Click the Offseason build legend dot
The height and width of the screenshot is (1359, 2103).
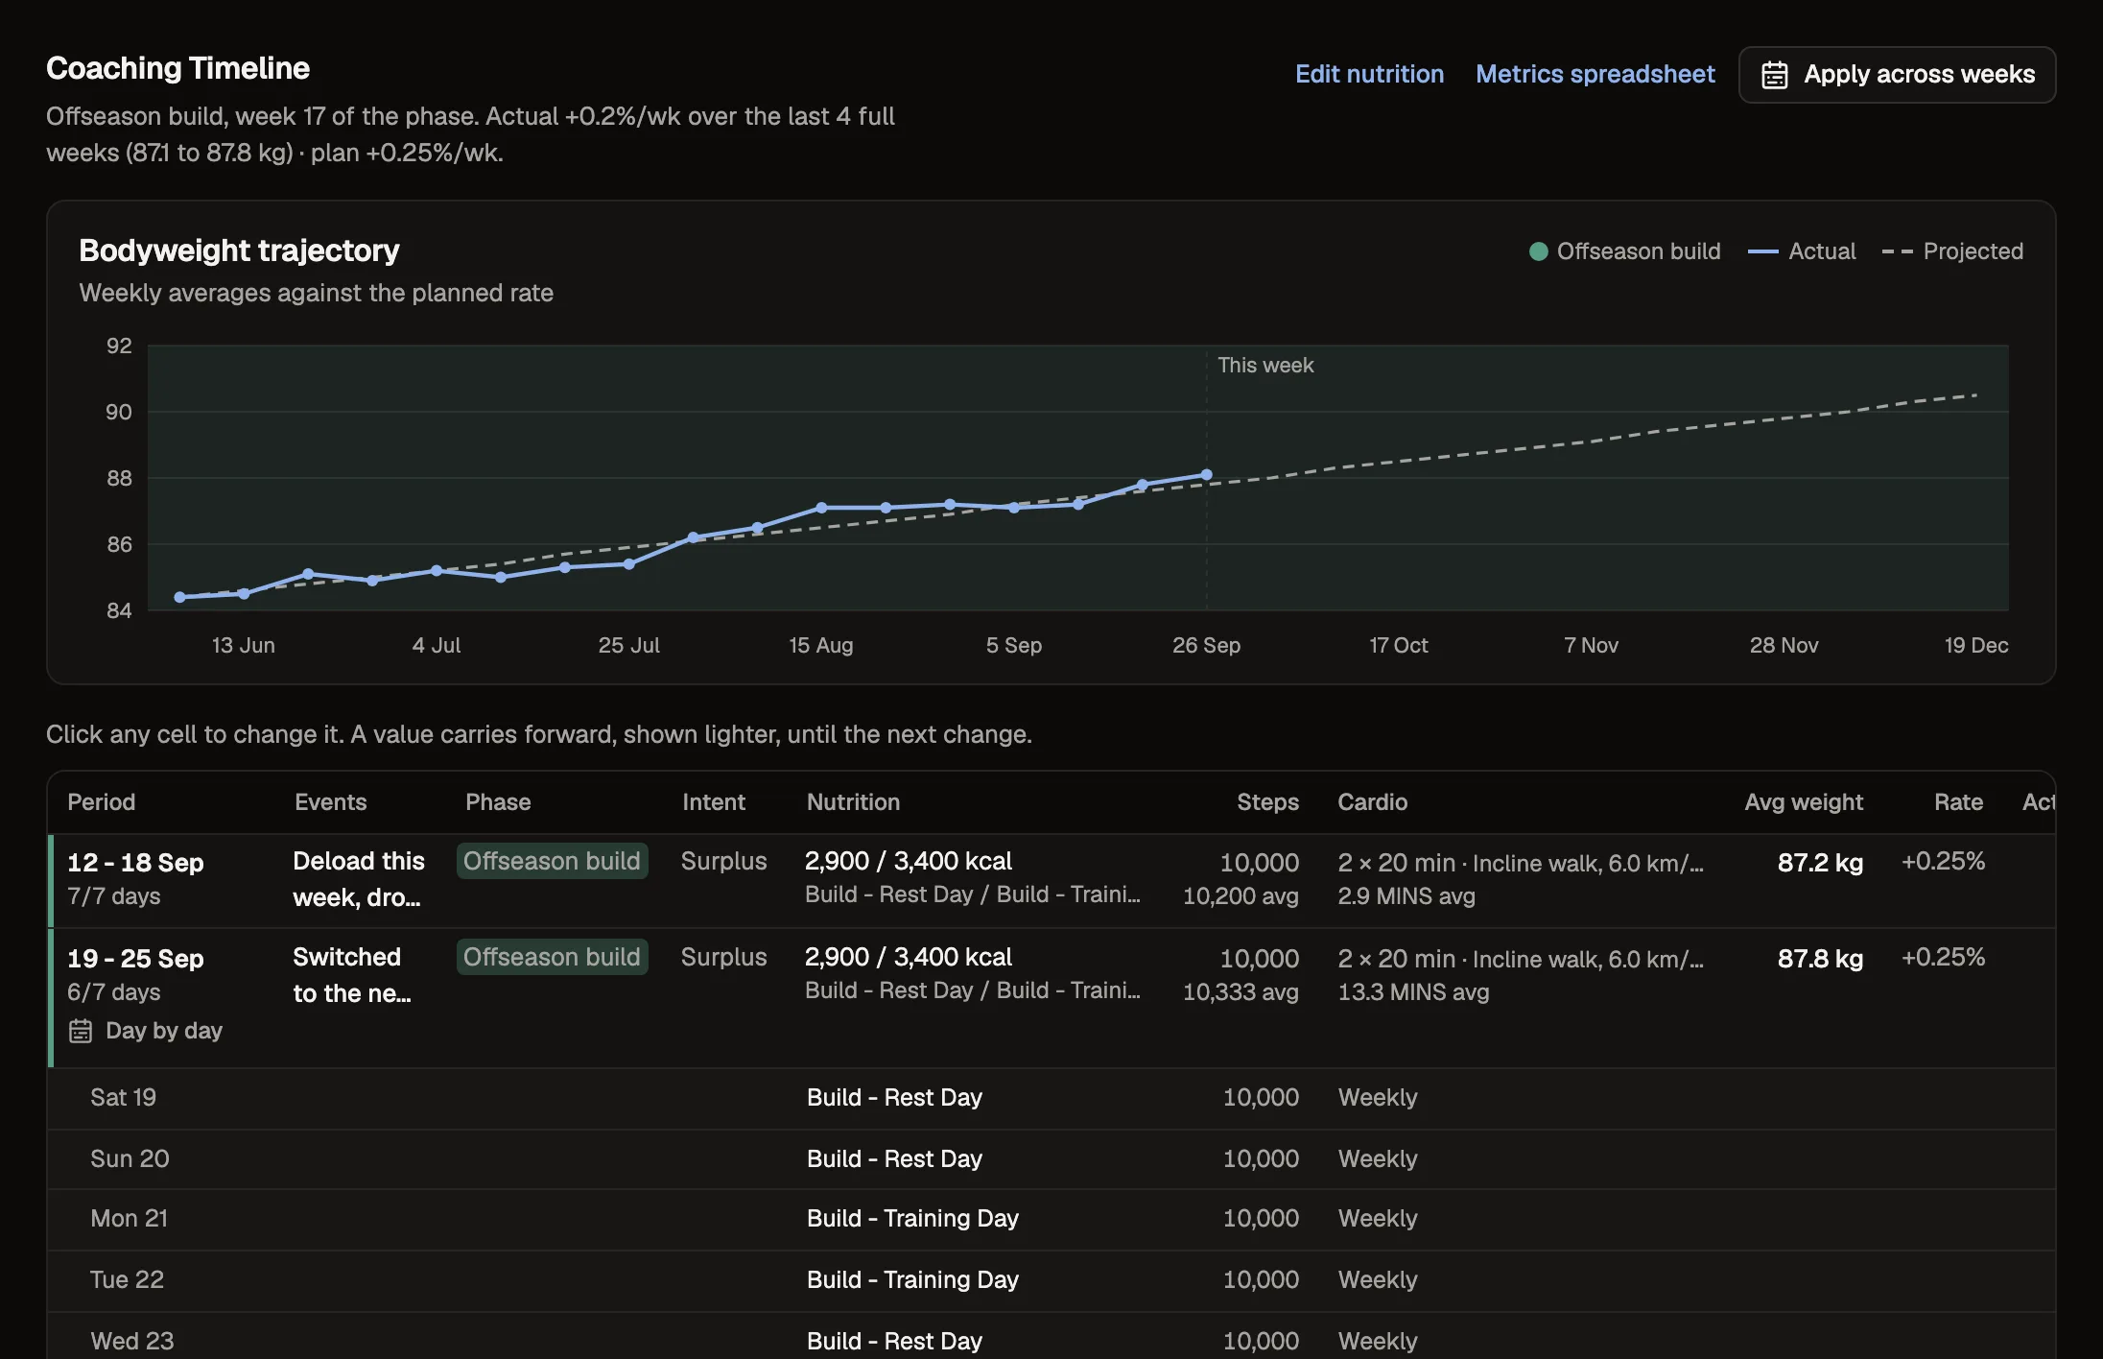[1538, 251]
